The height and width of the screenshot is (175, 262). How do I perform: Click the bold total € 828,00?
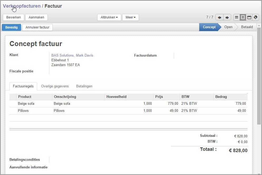pyautogui.click(x=238, y=151)
